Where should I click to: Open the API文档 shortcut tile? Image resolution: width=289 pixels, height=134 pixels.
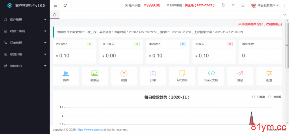182,76
